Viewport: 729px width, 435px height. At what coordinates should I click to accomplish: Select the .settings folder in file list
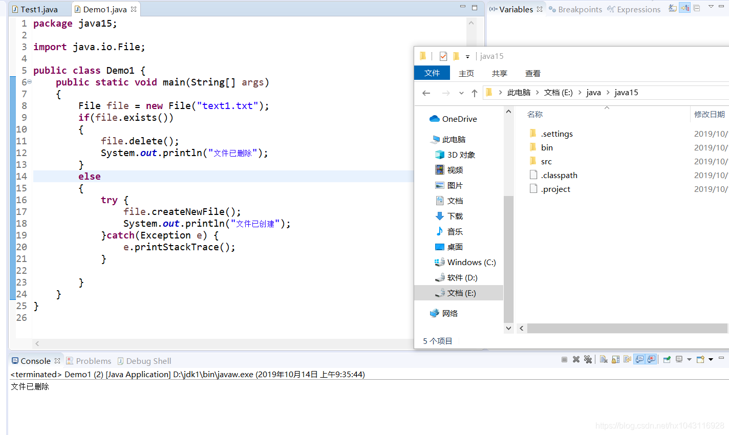click(551, 134)
